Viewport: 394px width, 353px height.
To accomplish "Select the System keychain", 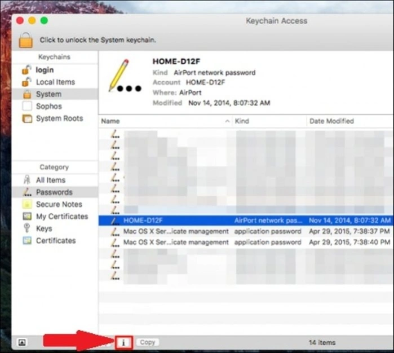I will pyautogui.click(x=55, y=94).
